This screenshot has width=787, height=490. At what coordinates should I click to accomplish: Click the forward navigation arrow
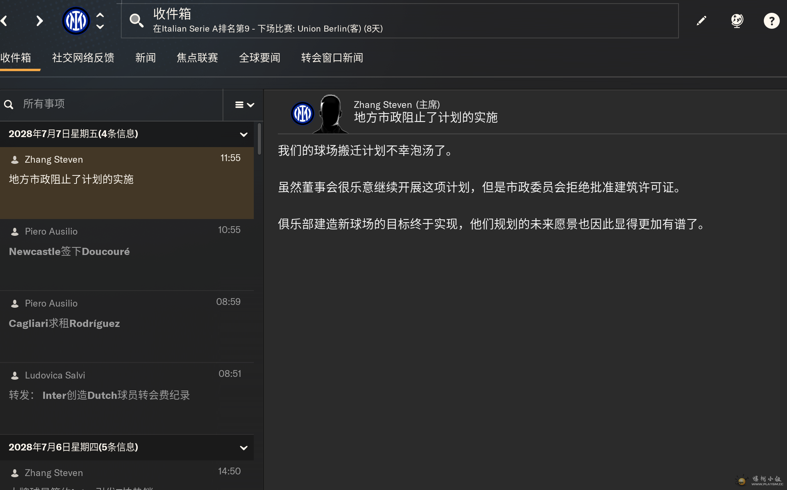click(39, 21)
